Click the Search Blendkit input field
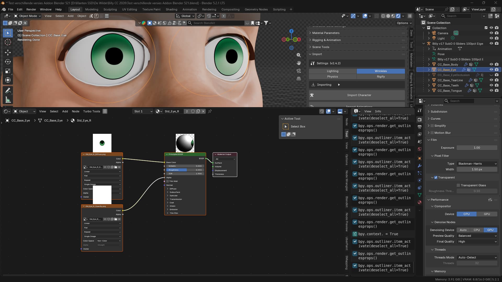Viewport: 502px width, 282px height. point(218,23)
